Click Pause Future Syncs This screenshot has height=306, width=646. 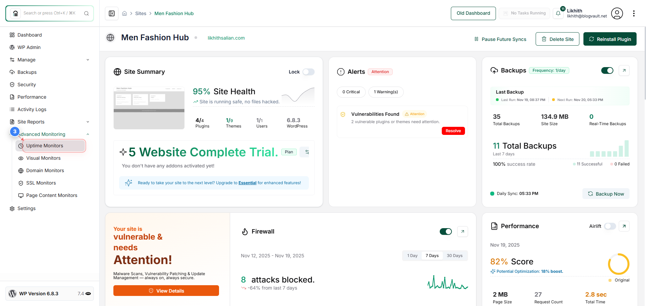[500, 39]
